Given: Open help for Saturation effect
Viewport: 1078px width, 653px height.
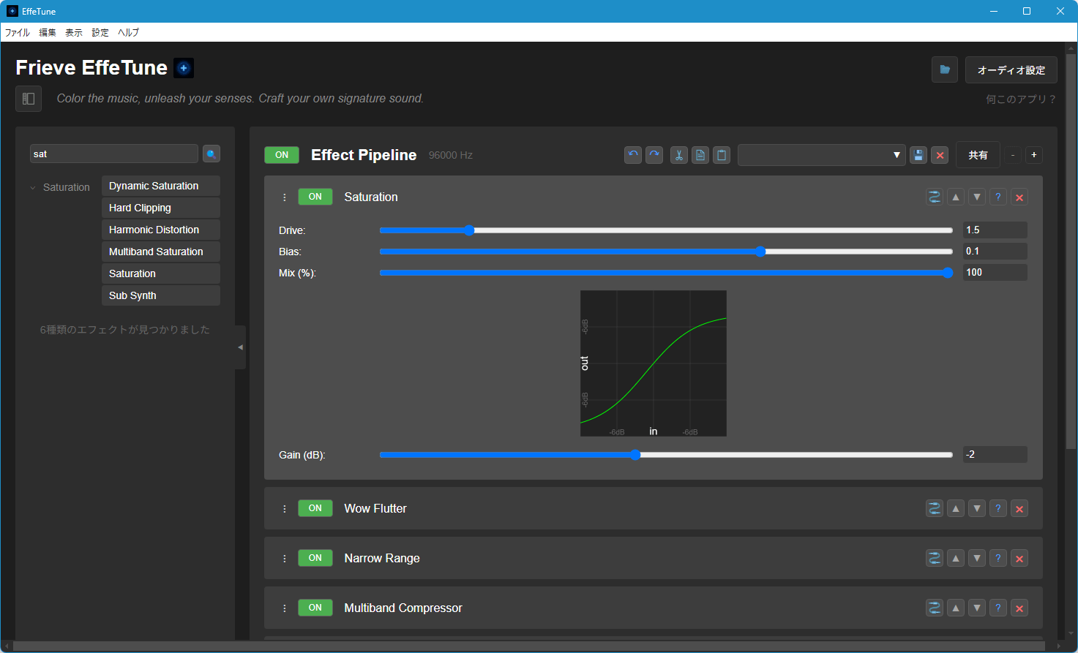Looking at the screenshot, I should point(998,197).
